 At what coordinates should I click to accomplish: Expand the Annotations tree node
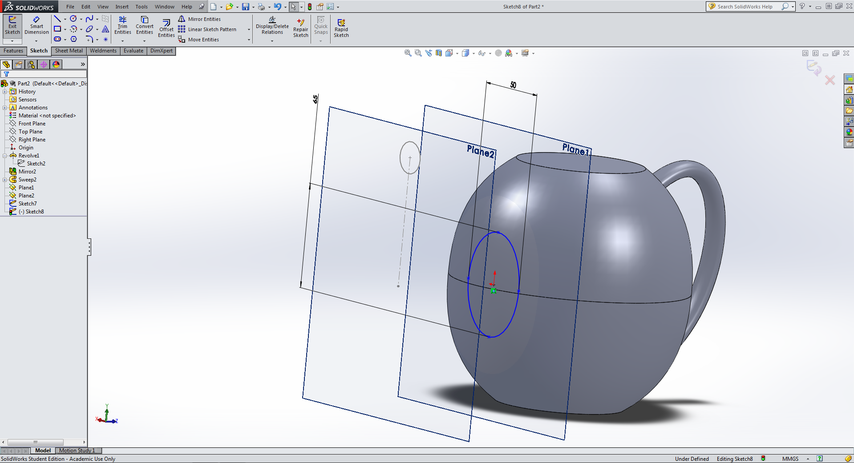pyautogui.click(x=5, y=108)
